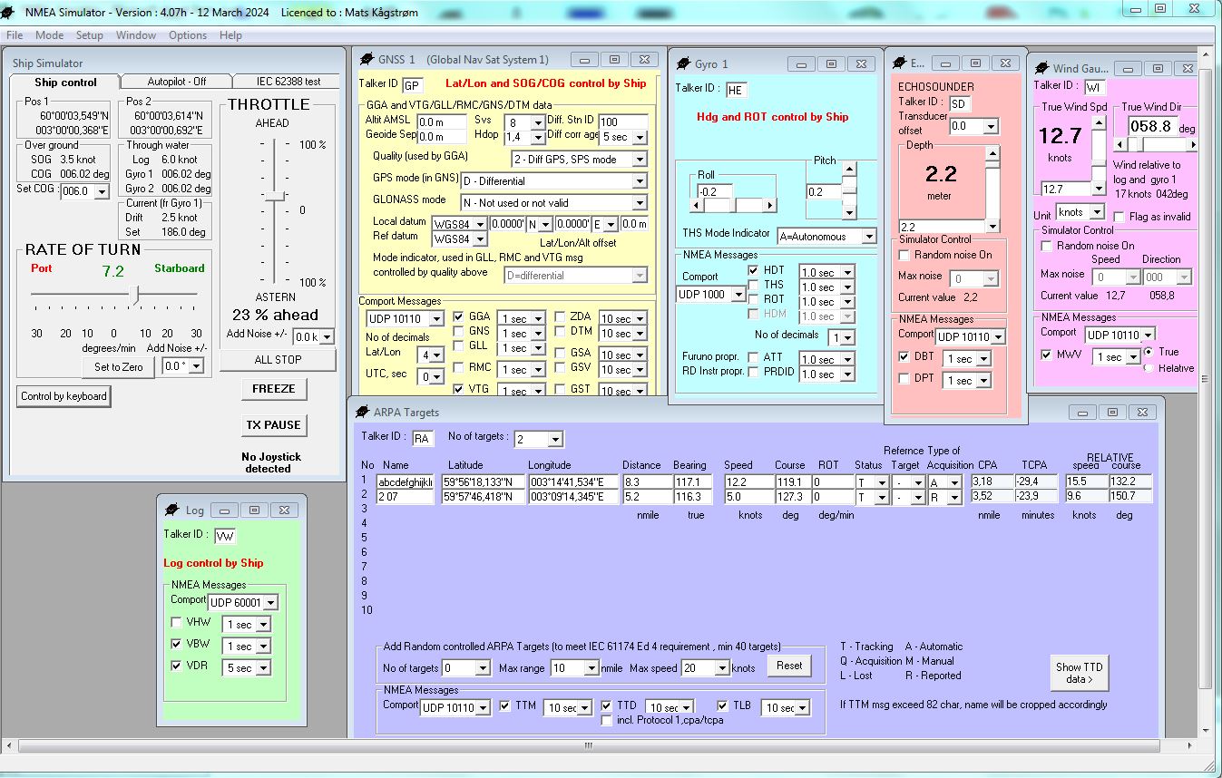Image resolution: width=1222 pixels, height=778 pixels.
Task: Click the NMEA Simulator title bar icon
Action: [9, 9]
